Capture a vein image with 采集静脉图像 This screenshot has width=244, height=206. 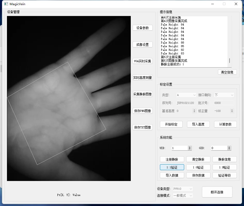pos(142,94)
